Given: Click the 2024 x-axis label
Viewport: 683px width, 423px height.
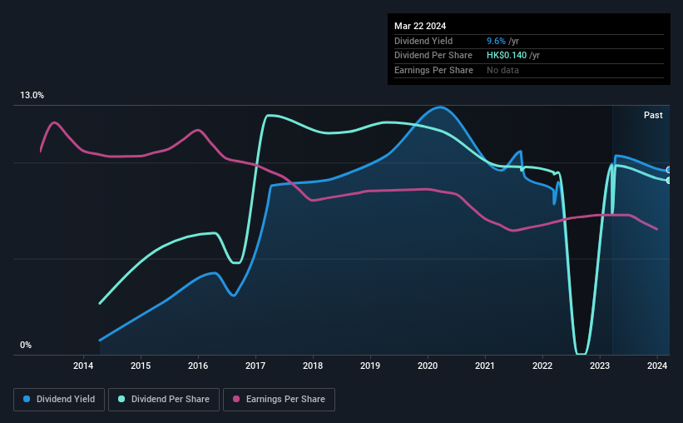Looking at the screenshot, I should pos(657,366).
